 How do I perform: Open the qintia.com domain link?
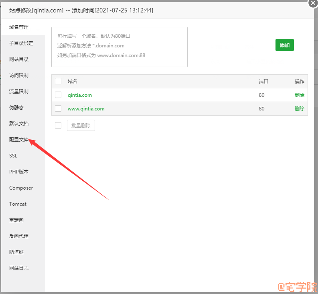click(80, 95)
